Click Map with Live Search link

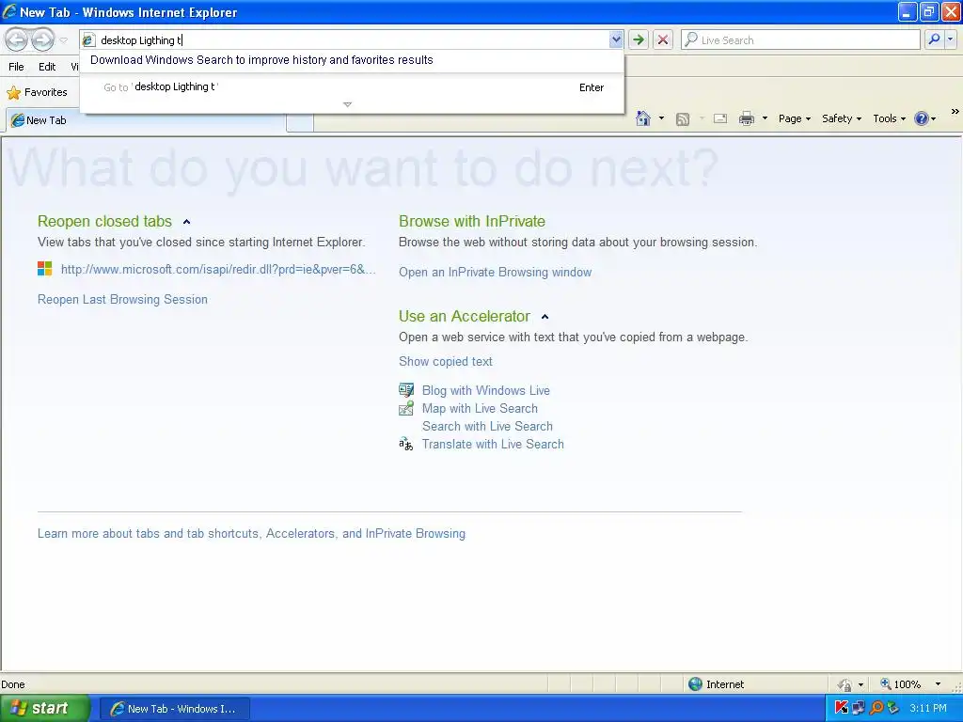(480, 408)
